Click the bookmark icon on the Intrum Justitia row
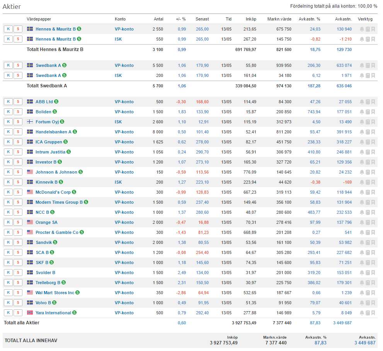The image size is (383, 351). (x=373, y=152)
